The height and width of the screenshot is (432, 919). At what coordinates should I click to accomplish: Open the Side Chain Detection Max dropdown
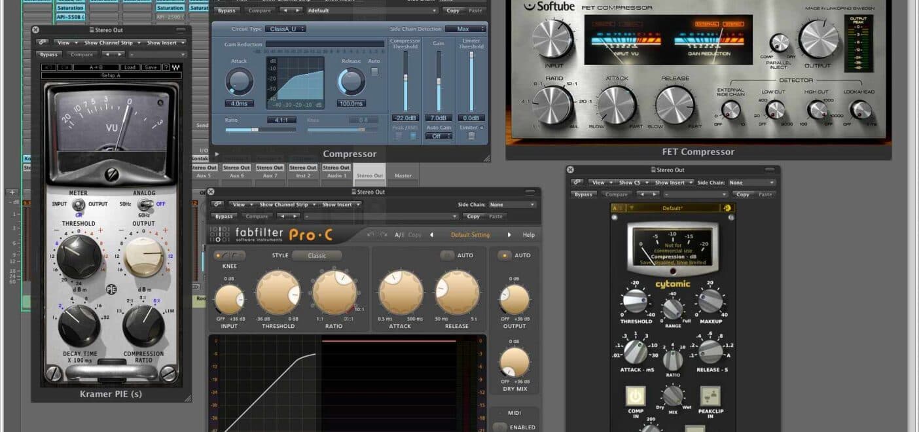coord(466,28)
